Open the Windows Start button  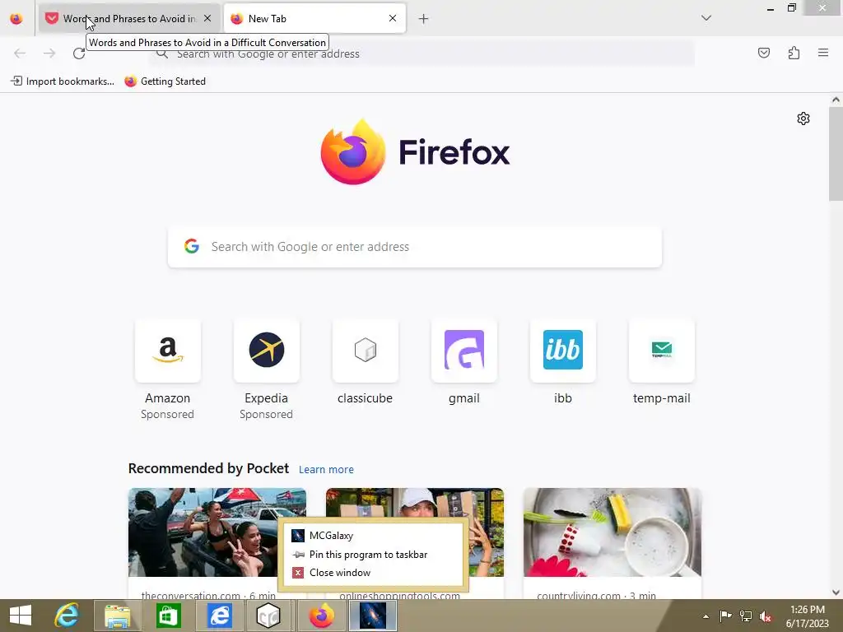21,616
